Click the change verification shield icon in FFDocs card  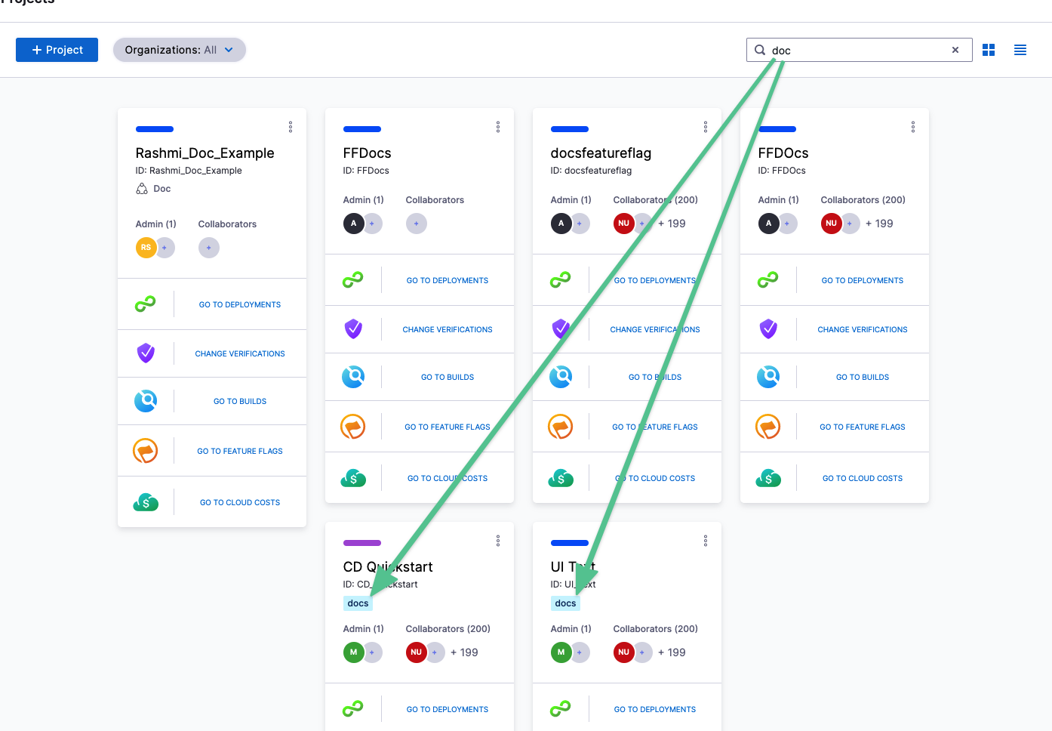[353, 329]
